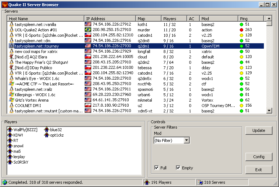Click the Windows OS icon for ACME CTF server
279x187 pixels.
click(12, 84)
